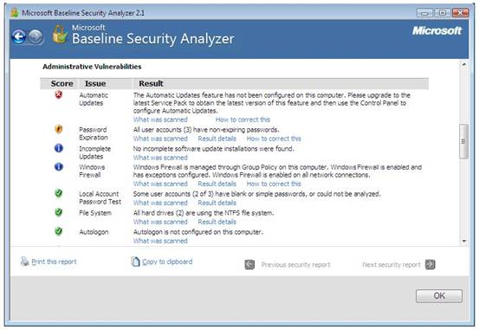Open How to correct this for Automatic Updates
The image size is (479, 330).
[243, 120]
